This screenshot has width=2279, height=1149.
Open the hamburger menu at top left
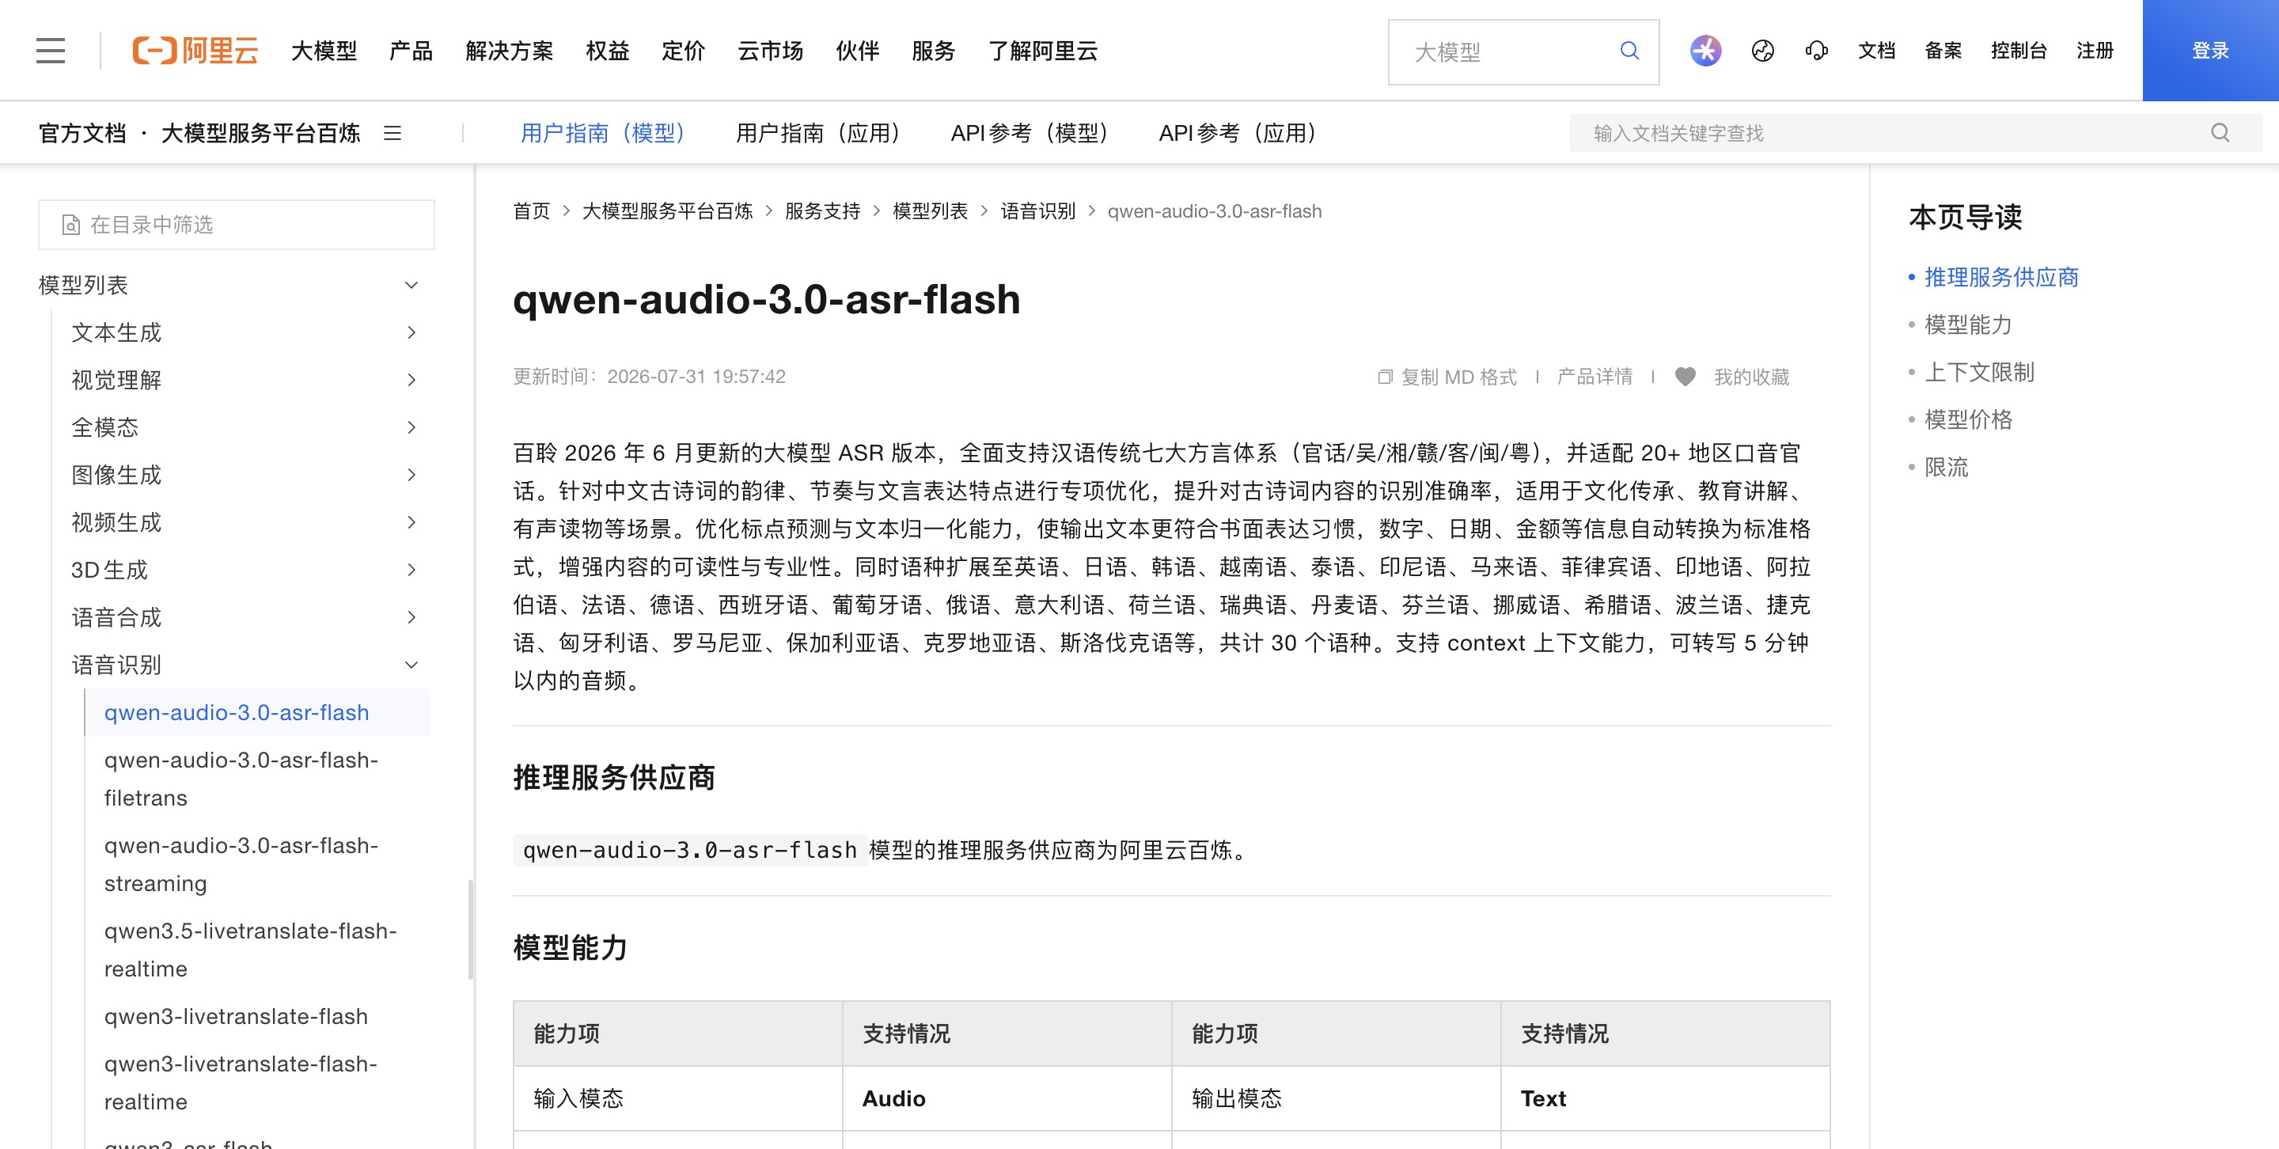pyautogui.click(x=51, y=51)
